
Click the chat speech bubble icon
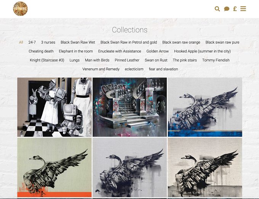click(x=227, y=9)
